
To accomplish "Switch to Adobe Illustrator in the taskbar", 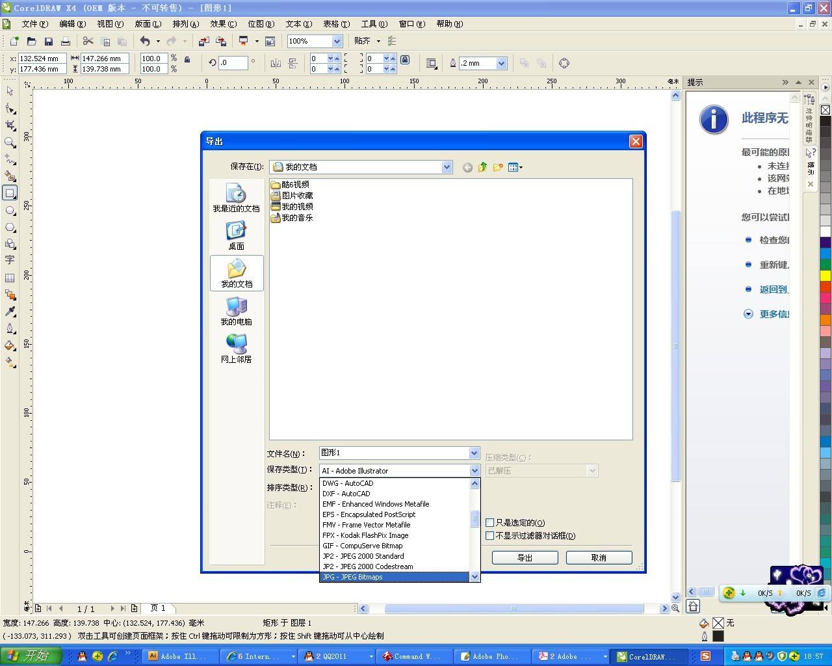I will pos(180,656).
